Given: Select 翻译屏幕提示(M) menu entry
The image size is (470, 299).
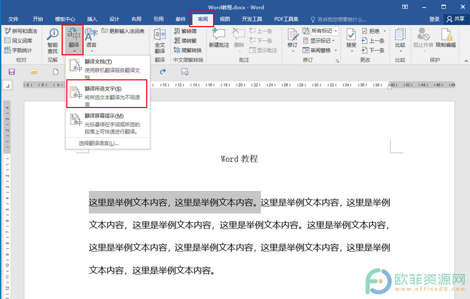Looking at the screenshot, I should (x=107, y=124).
